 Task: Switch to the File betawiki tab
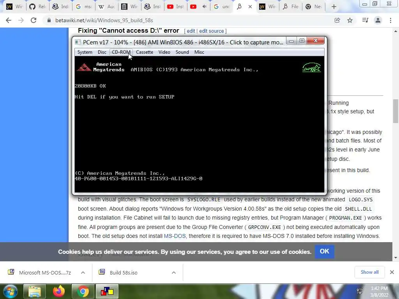291,7
